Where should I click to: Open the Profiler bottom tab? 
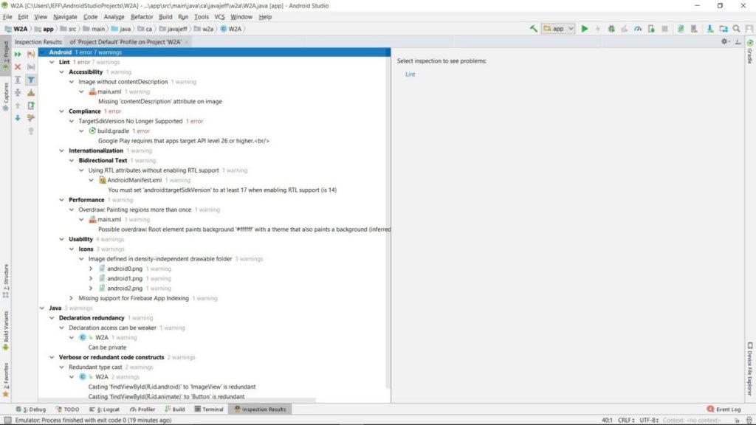point(142,409)
